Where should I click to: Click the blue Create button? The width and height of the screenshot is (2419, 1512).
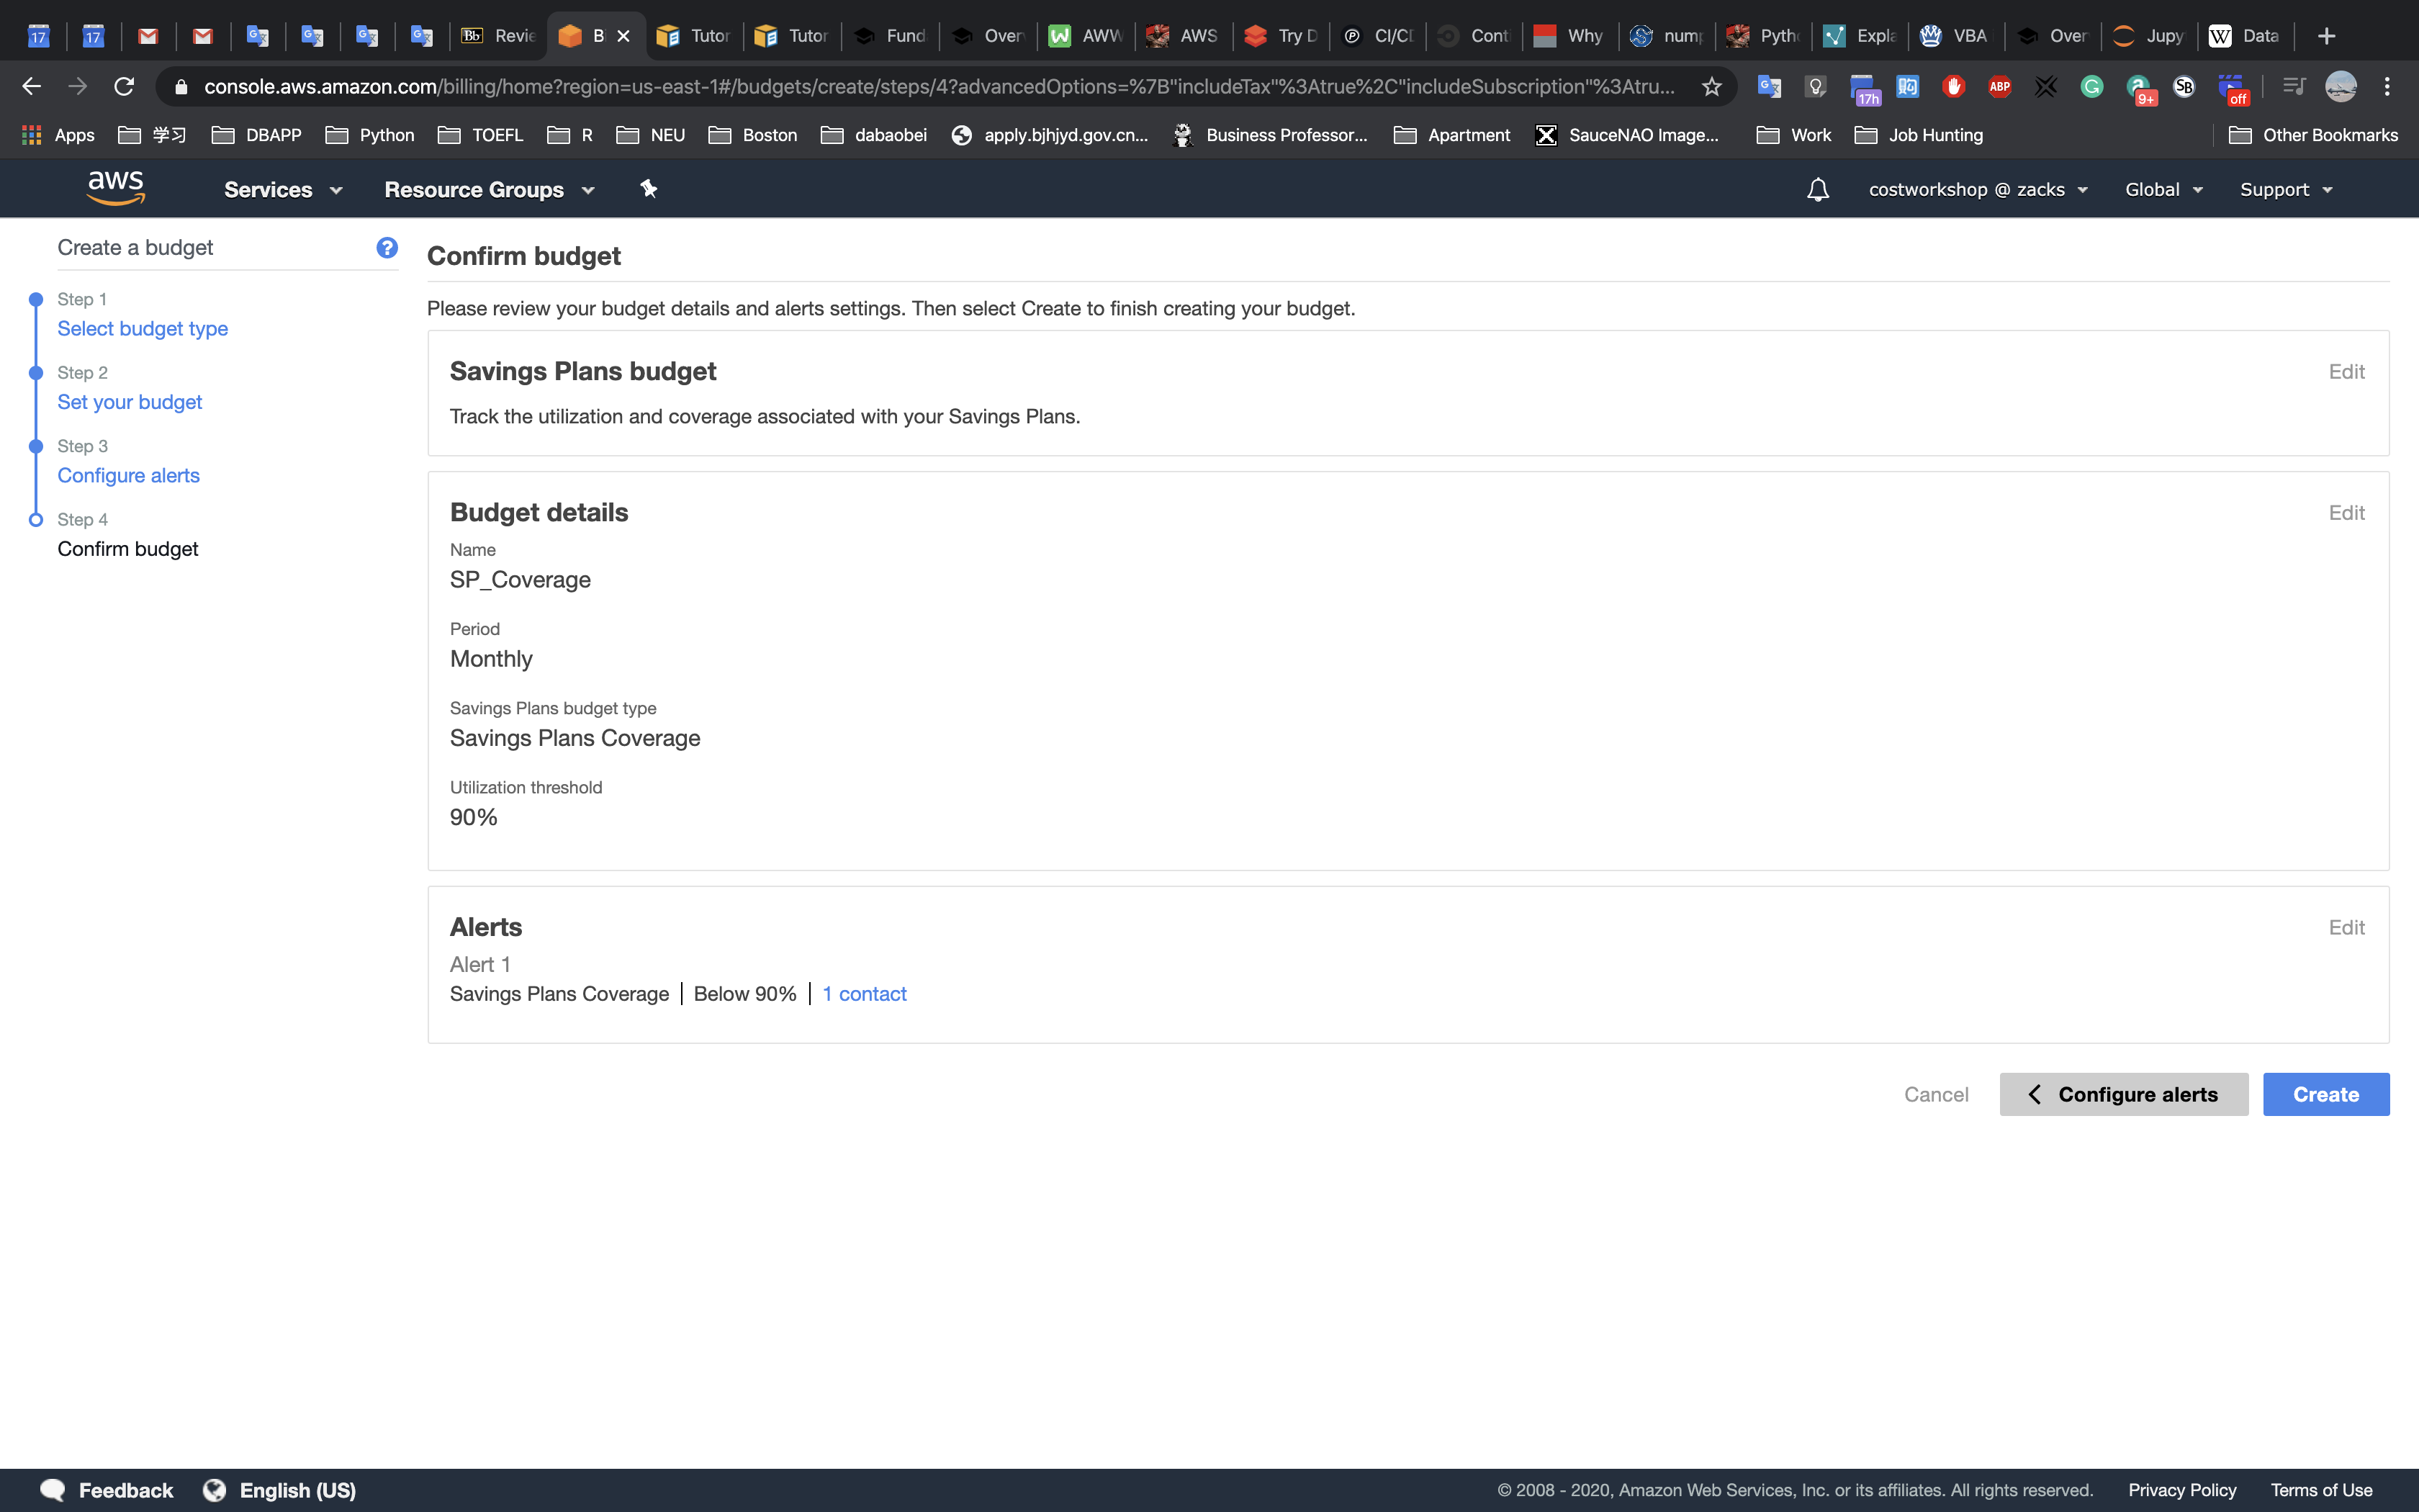pos(2325,1094)
